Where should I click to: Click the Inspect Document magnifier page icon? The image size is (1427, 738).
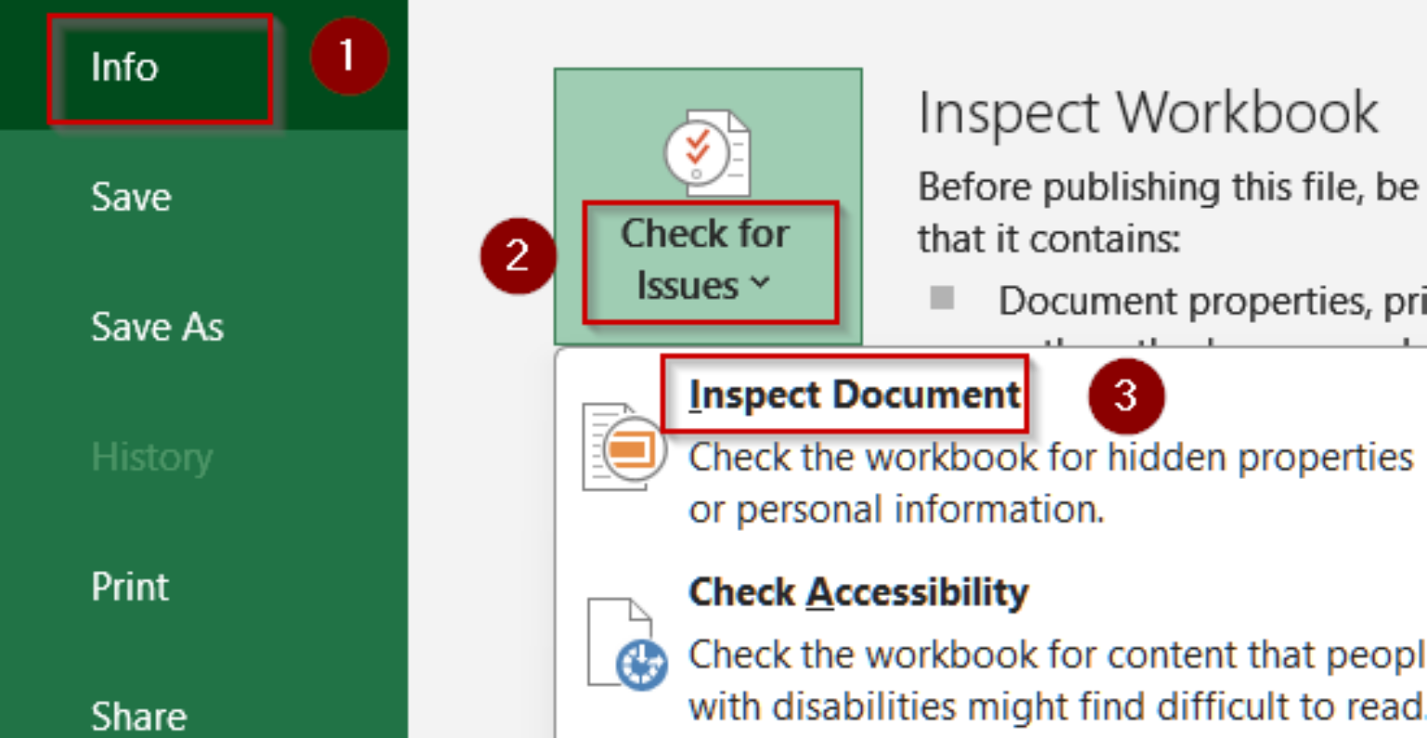point(622,448)
